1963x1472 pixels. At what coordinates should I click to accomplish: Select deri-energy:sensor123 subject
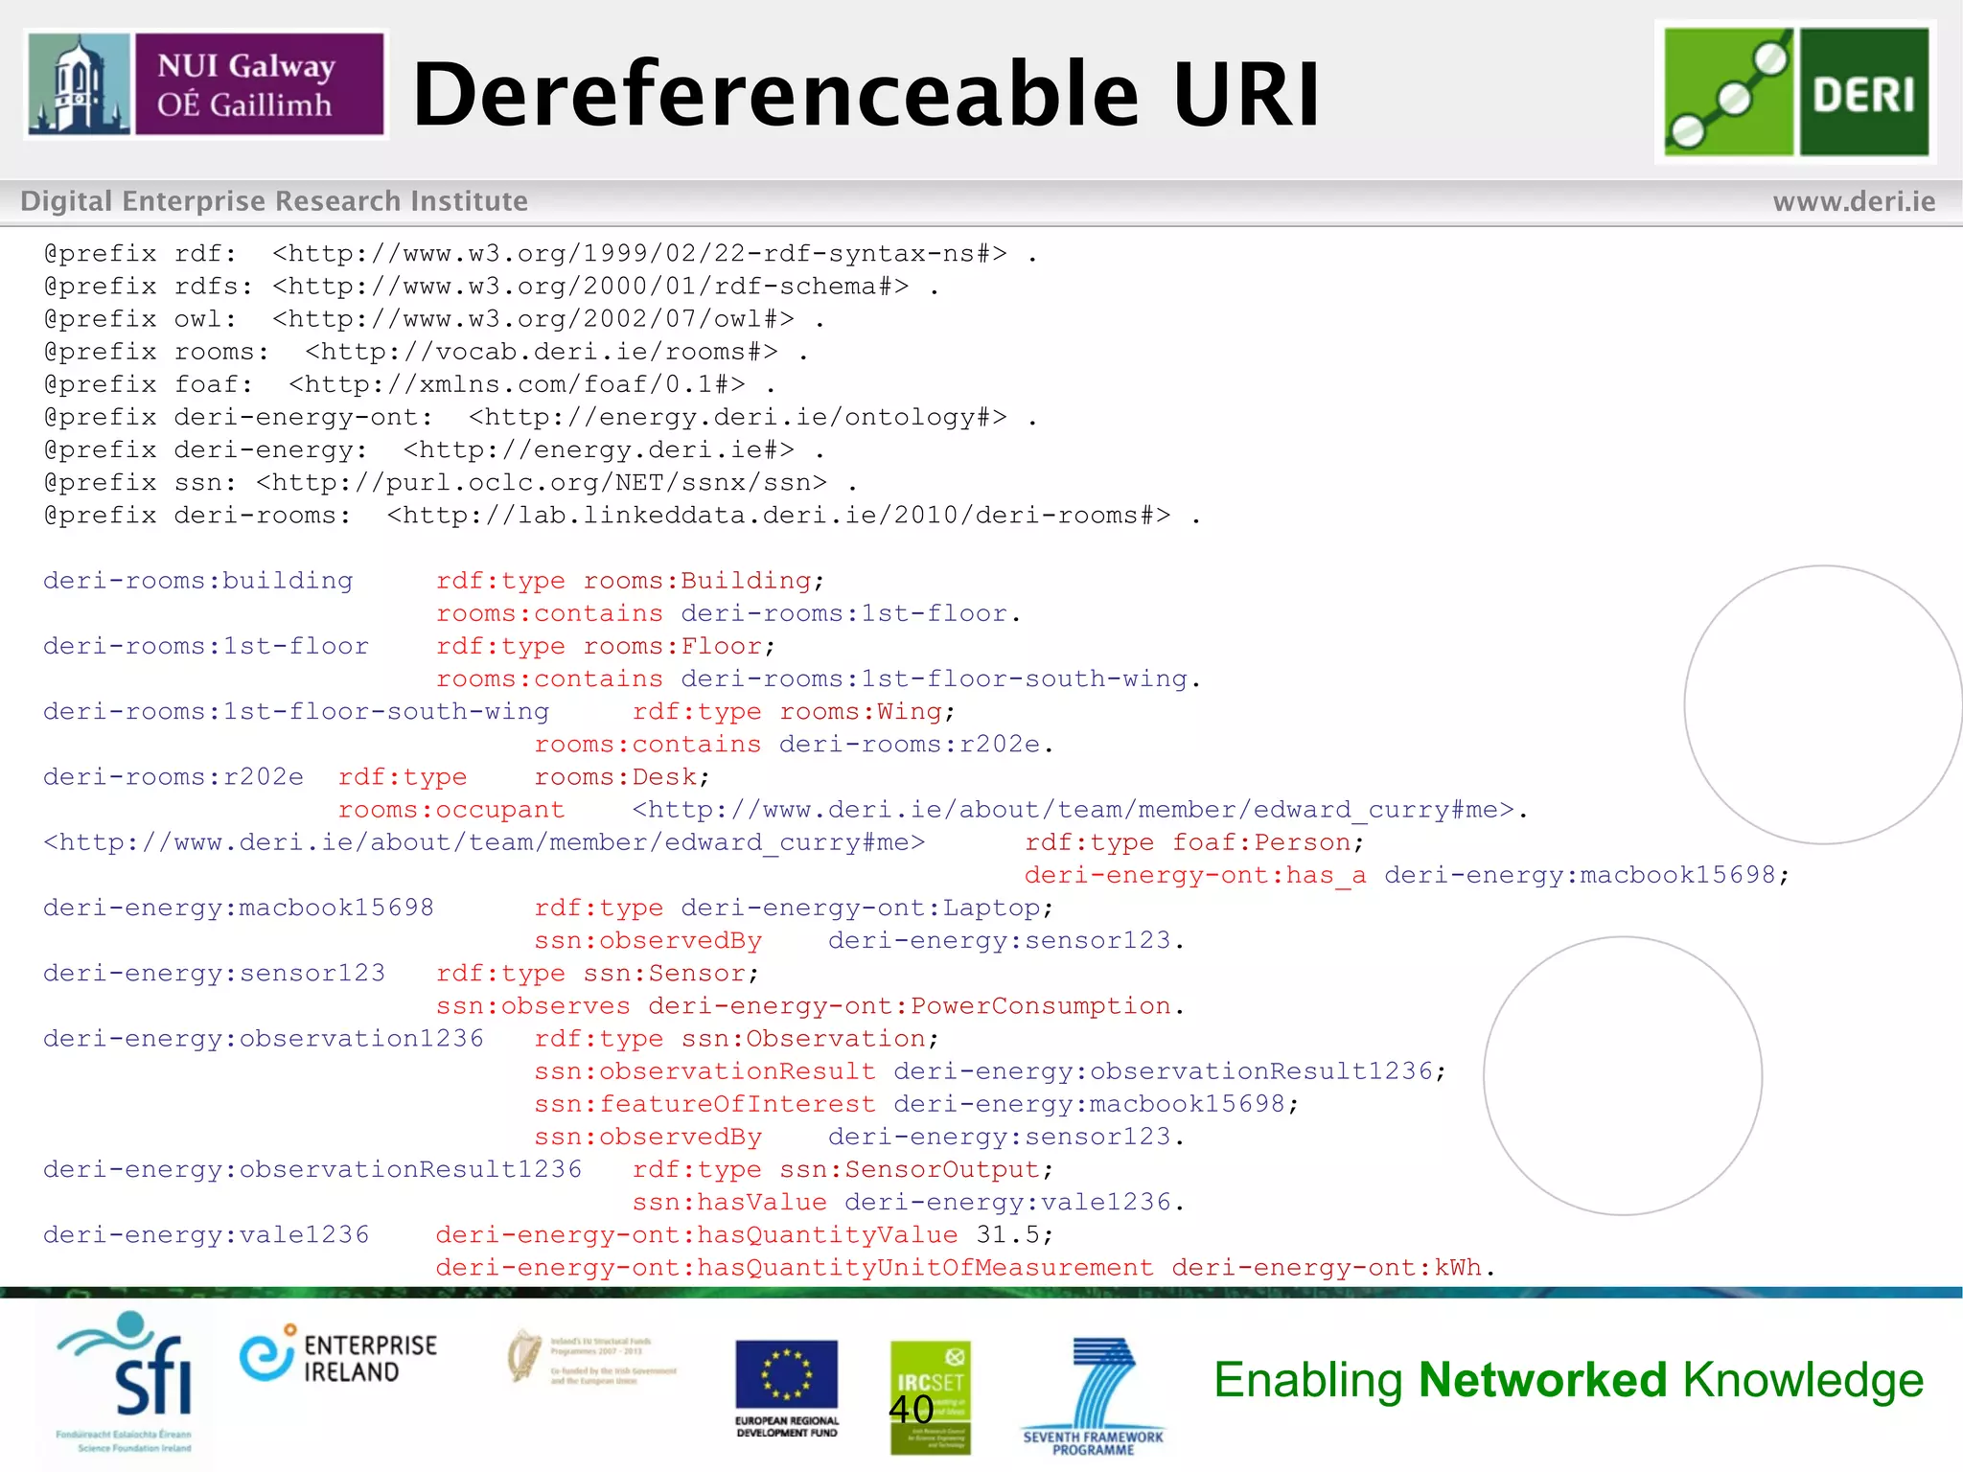[x=215, y=973]
